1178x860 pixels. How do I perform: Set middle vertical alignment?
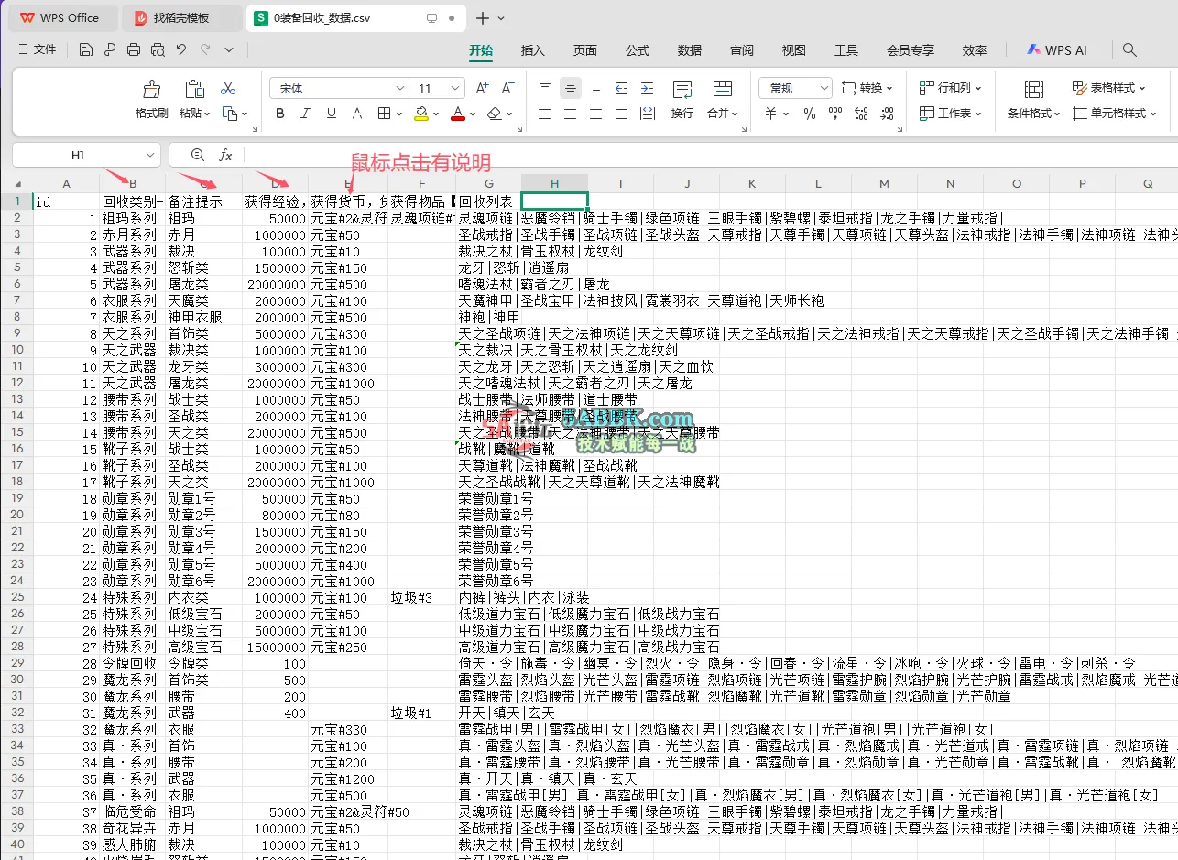point(571,88)
